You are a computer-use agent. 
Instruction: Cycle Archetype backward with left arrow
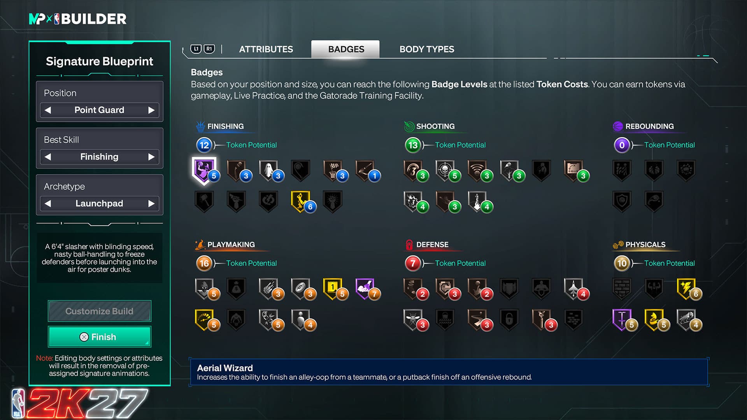(48, 204)
